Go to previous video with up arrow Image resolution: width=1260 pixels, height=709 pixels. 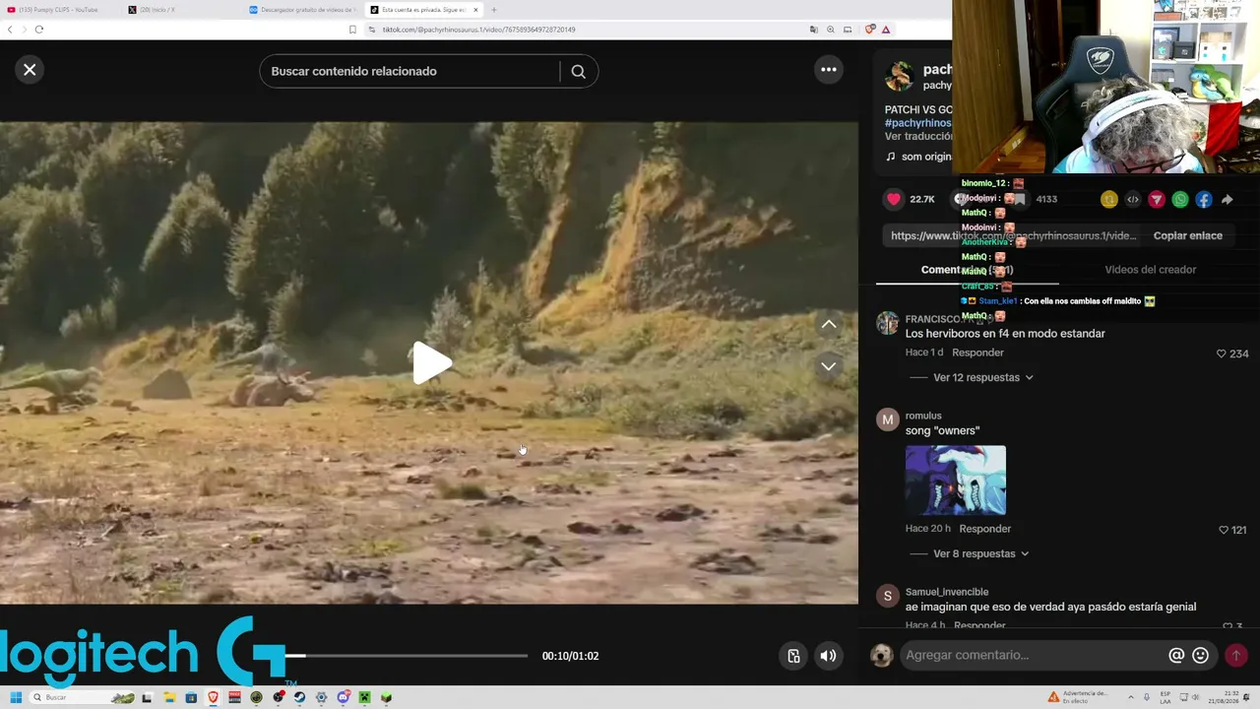click(x=829, y=324)
